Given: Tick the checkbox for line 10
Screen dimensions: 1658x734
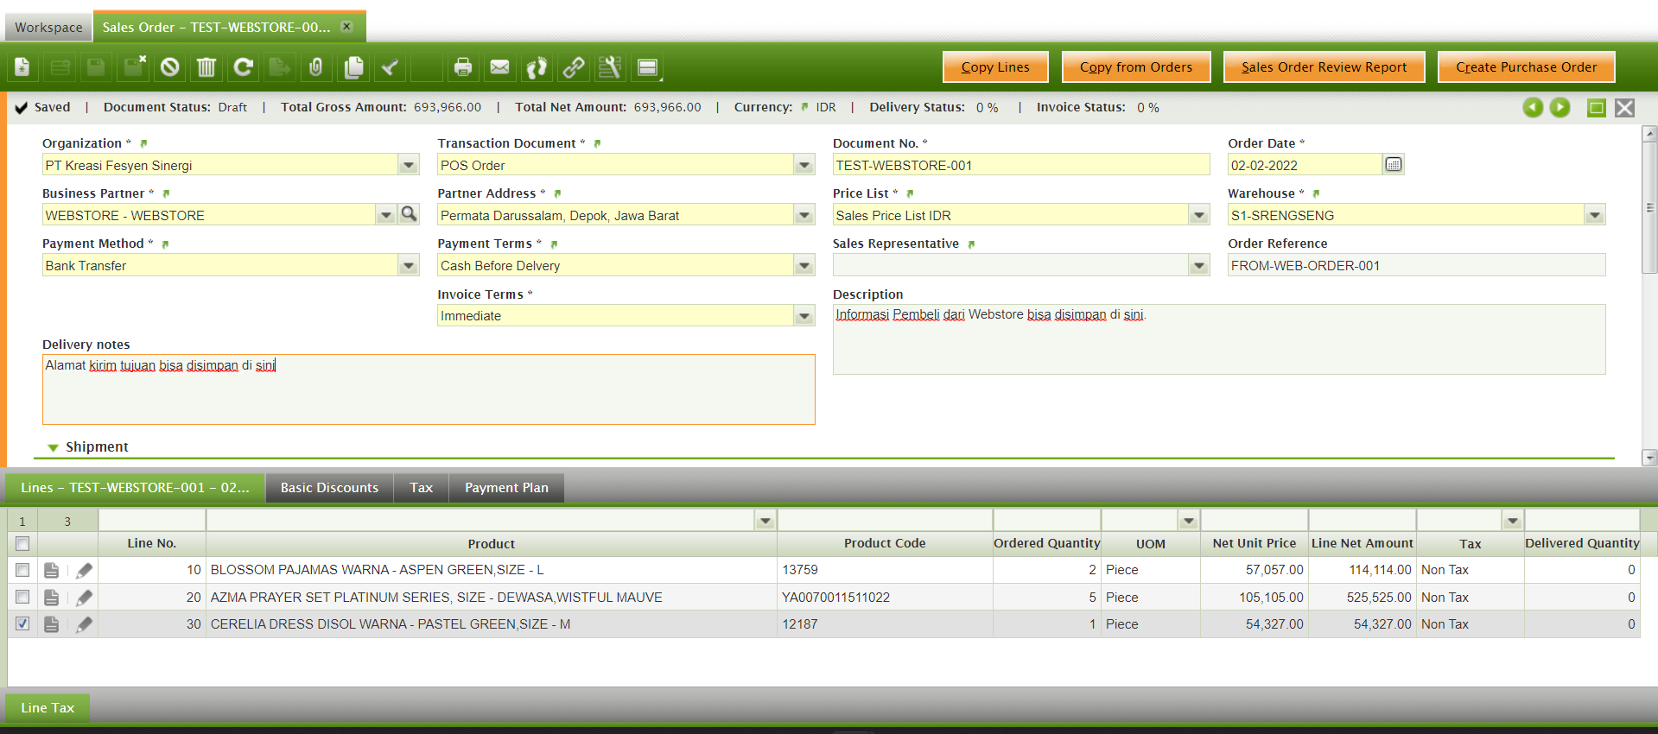Looking at the screenshot, I should (22, 570).
